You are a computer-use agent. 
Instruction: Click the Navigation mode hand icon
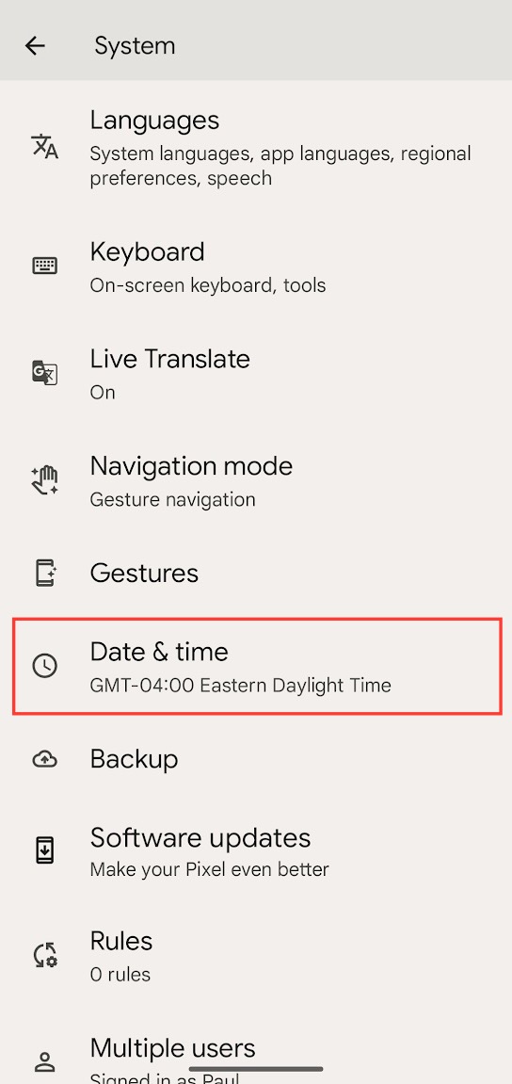point(45,479)
